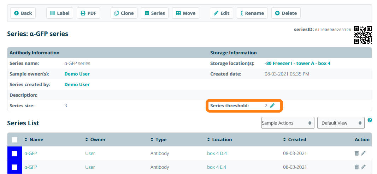The image size is (377, 174).
Task: Toggle the select-all checkbox in Series List header
Action: [14, 140]
